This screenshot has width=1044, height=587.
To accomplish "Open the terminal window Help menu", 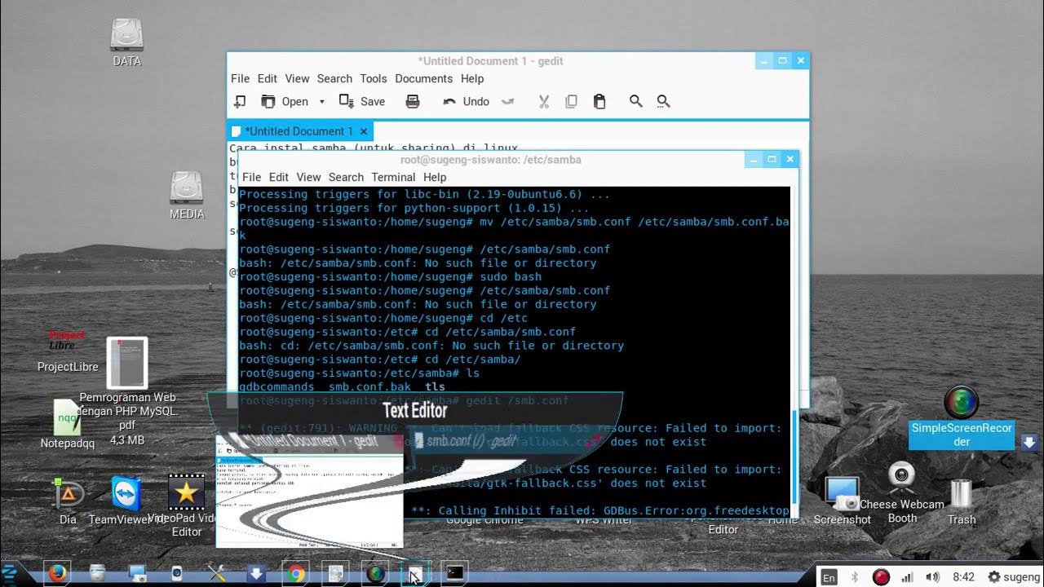I will click(435, 177).
